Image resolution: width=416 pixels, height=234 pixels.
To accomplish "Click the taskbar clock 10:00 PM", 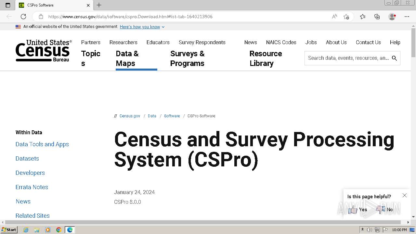I will pos(399,230).
